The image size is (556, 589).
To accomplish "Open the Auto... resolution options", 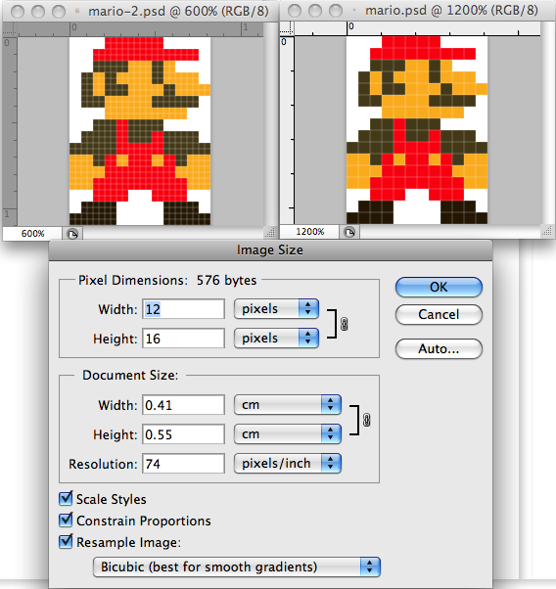I will (x=439, y=349).
